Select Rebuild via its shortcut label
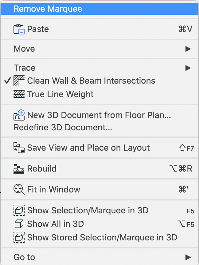The height and width of the screenshot is (265, 199). point(181,169)
